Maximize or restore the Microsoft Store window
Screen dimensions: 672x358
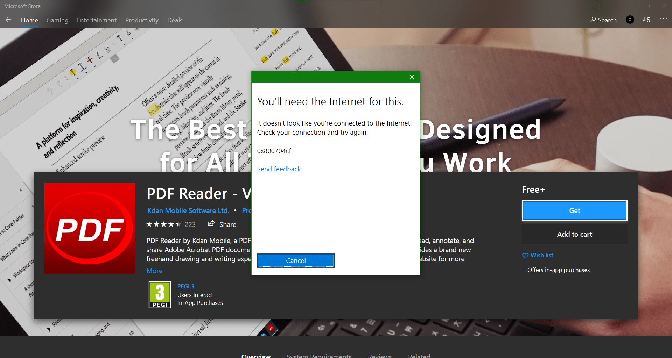[x=648, y=6]
